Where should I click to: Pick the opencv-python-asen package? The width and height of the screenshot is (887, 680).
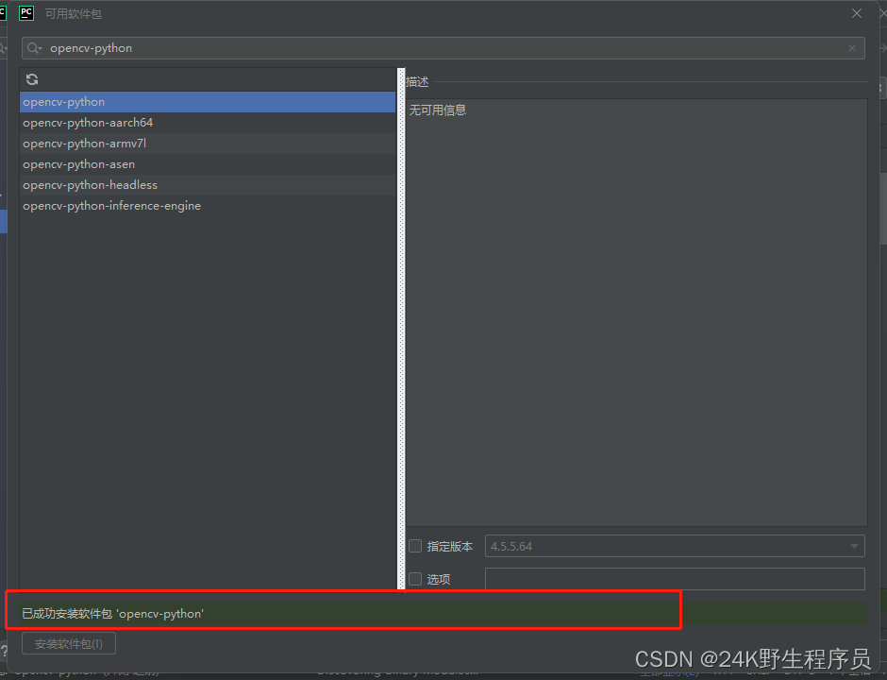point(78,164)
